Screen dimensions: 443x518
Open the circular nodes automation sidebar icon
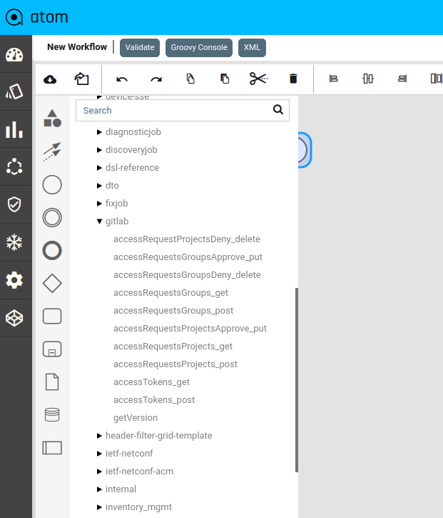[x=14, y=166]
